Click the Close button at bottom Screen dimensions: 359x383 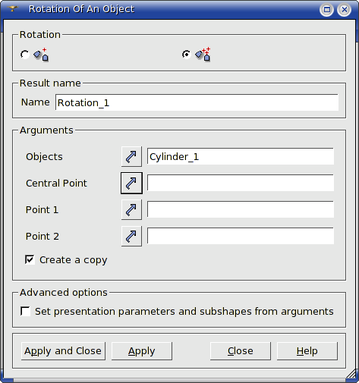241,351
